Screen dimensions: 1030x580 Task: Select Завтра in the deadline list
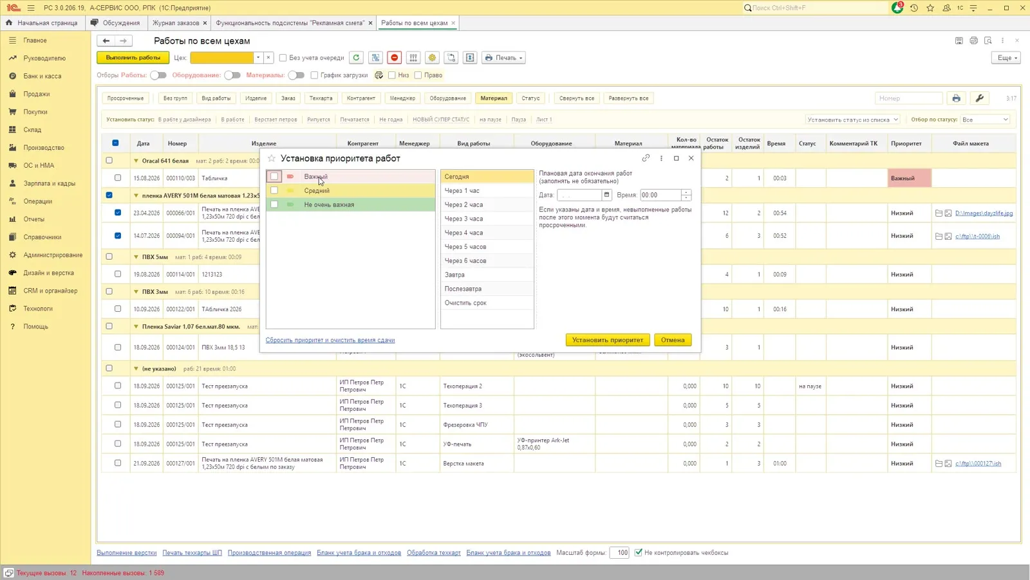point(487,275)
